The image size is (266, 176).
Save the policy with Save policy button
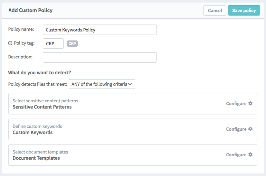[244, 10]
